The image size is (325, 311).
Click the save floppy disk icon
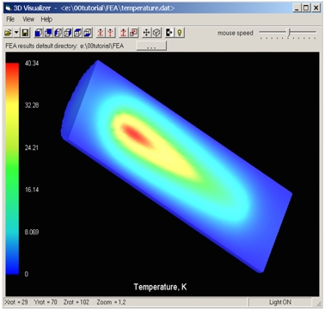(25, 33)
